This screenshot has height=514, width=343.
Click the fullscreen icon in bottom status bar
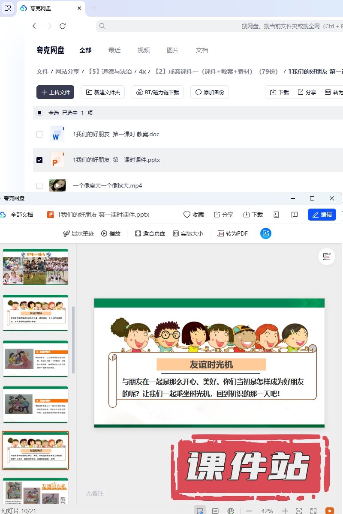pos(313,511)
